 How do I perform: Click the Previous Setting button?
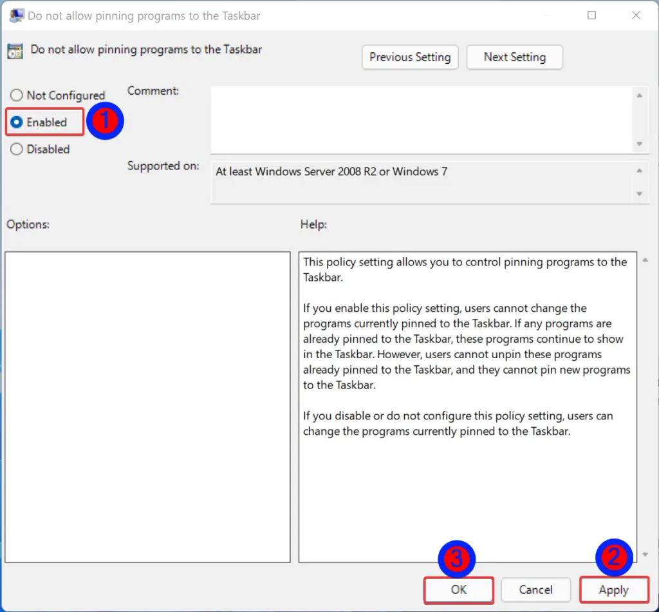pos(410,57)
